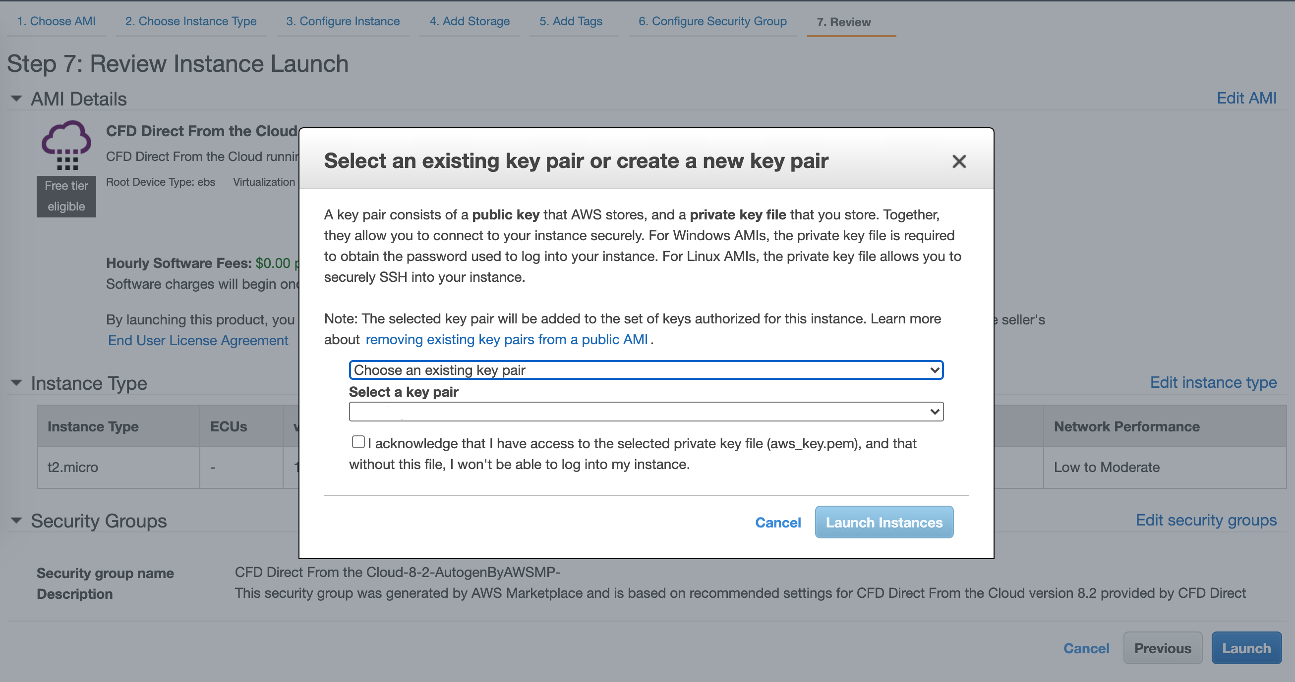This screenshot has width=1295, height=682.
Task: Switch to the '6. Configure Security Group' tab
Action: pos(712,21)
